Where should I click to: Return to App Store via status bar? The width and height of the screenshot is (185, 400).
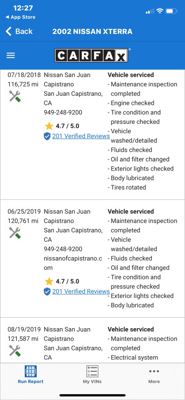(20, 17)
